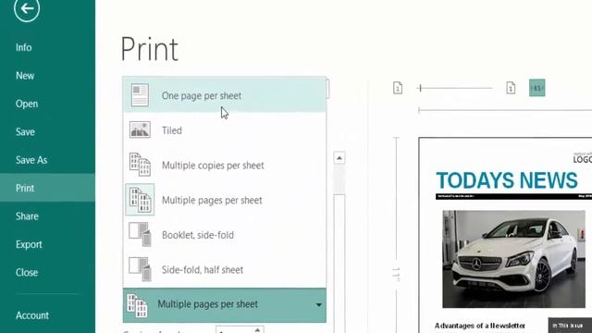Open the Info page
592x333 pixels.
click(24, 47)
